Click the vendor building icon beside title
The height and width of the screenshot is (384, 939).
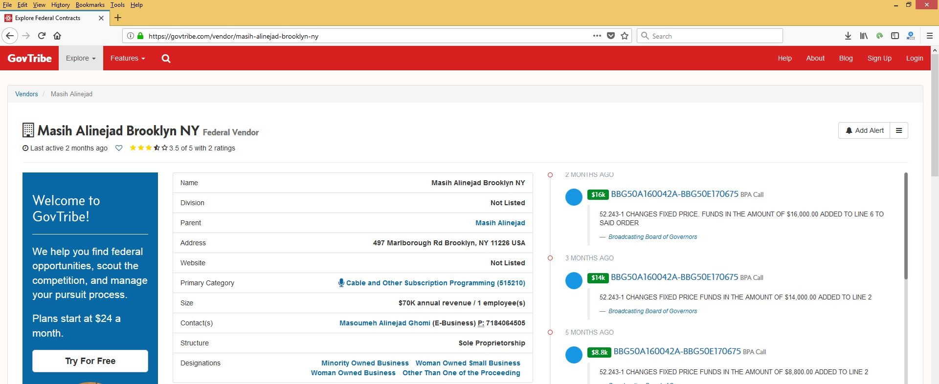[28, 130]
